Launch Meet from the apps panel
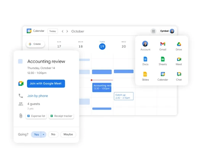The height and width of the screenshot is (165, 201). (179, 61)
